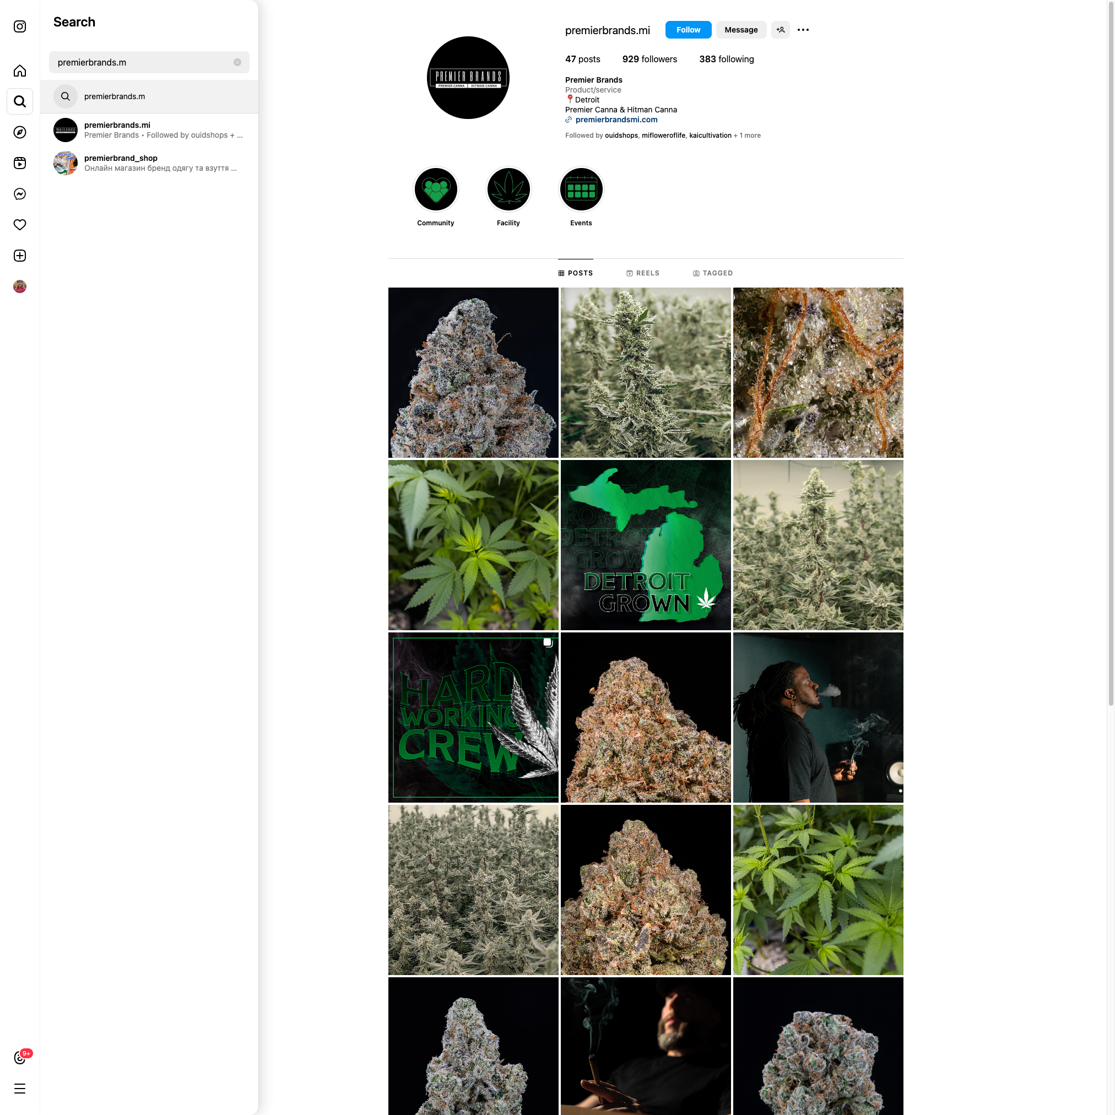1115x1115 pixels.
Task: Click the suggested accounts add-person icon
Action: point(780,30)
